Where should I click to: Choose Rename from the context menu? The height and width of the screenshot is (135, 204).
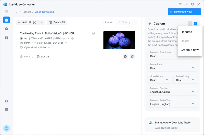click(x=189, y=32)
